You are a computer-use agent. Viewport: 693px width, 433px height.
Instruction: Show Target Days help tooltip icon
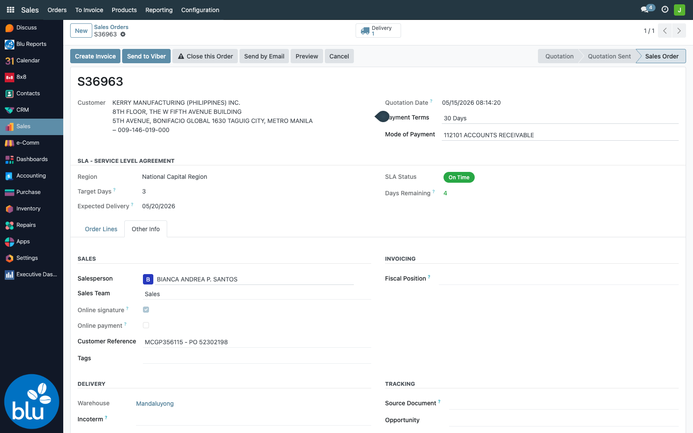[x=114, y=190]
